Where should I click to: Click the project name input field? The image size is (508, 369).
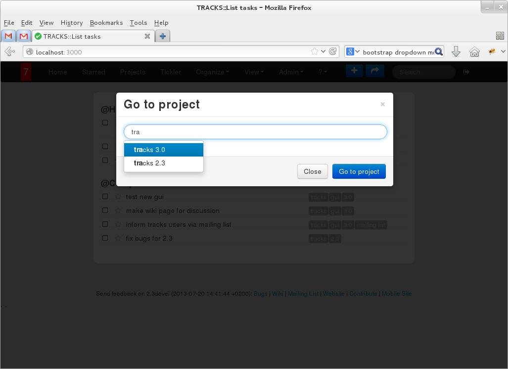(255, 132)
